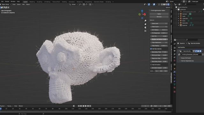
Task: Open the Playback dropdown in timeline
Action: point(3,106)
